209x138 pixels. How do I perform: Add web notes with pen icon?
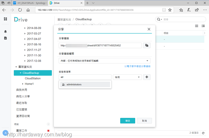tap(189, 10)
